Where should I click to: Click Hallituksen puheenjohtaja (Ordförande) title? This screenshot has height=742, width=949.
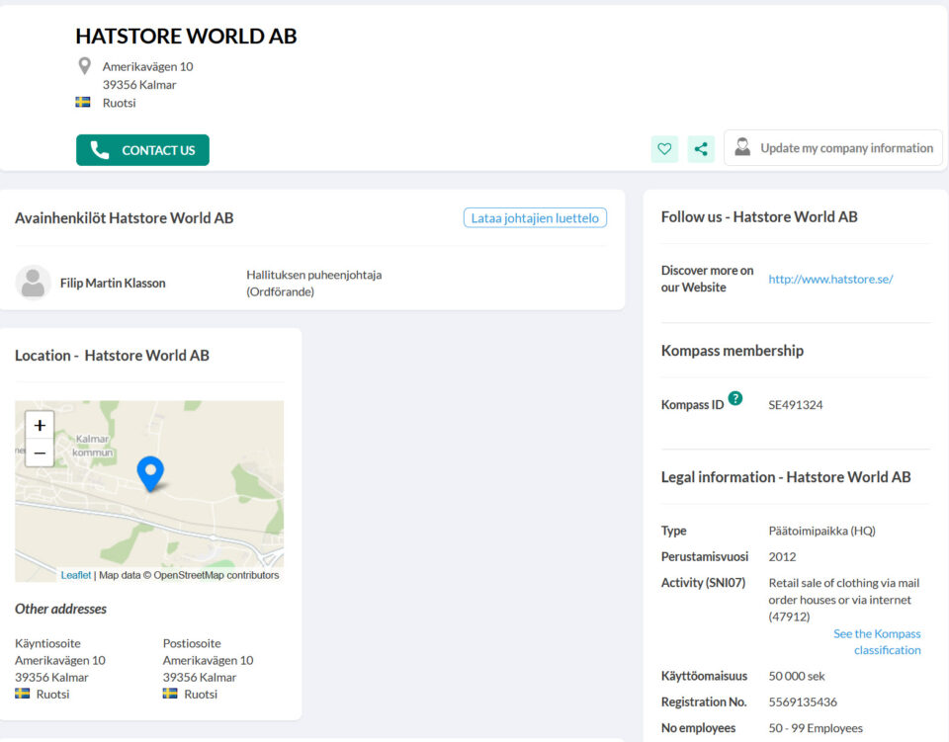[314, 283]
